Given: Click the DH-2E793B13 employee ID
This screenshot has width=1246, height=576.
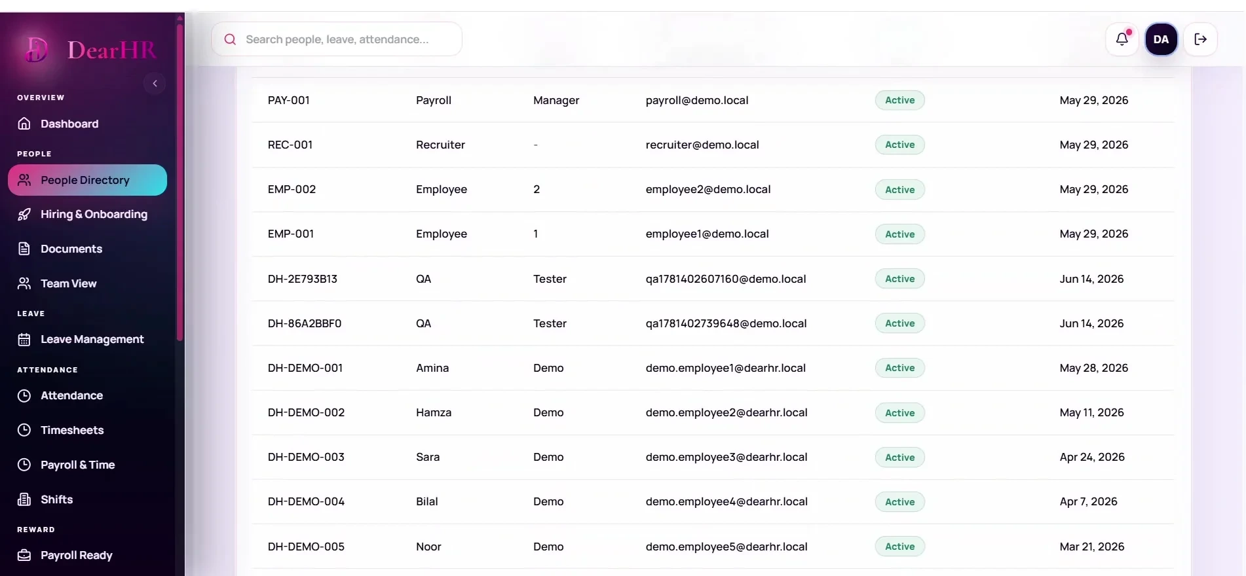Looking at the screenshot, I should point(303,279).
